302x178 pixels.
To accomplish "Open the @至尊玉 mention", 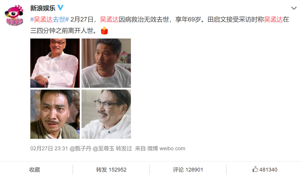I will pyautogui.click(x=104, y=148).
